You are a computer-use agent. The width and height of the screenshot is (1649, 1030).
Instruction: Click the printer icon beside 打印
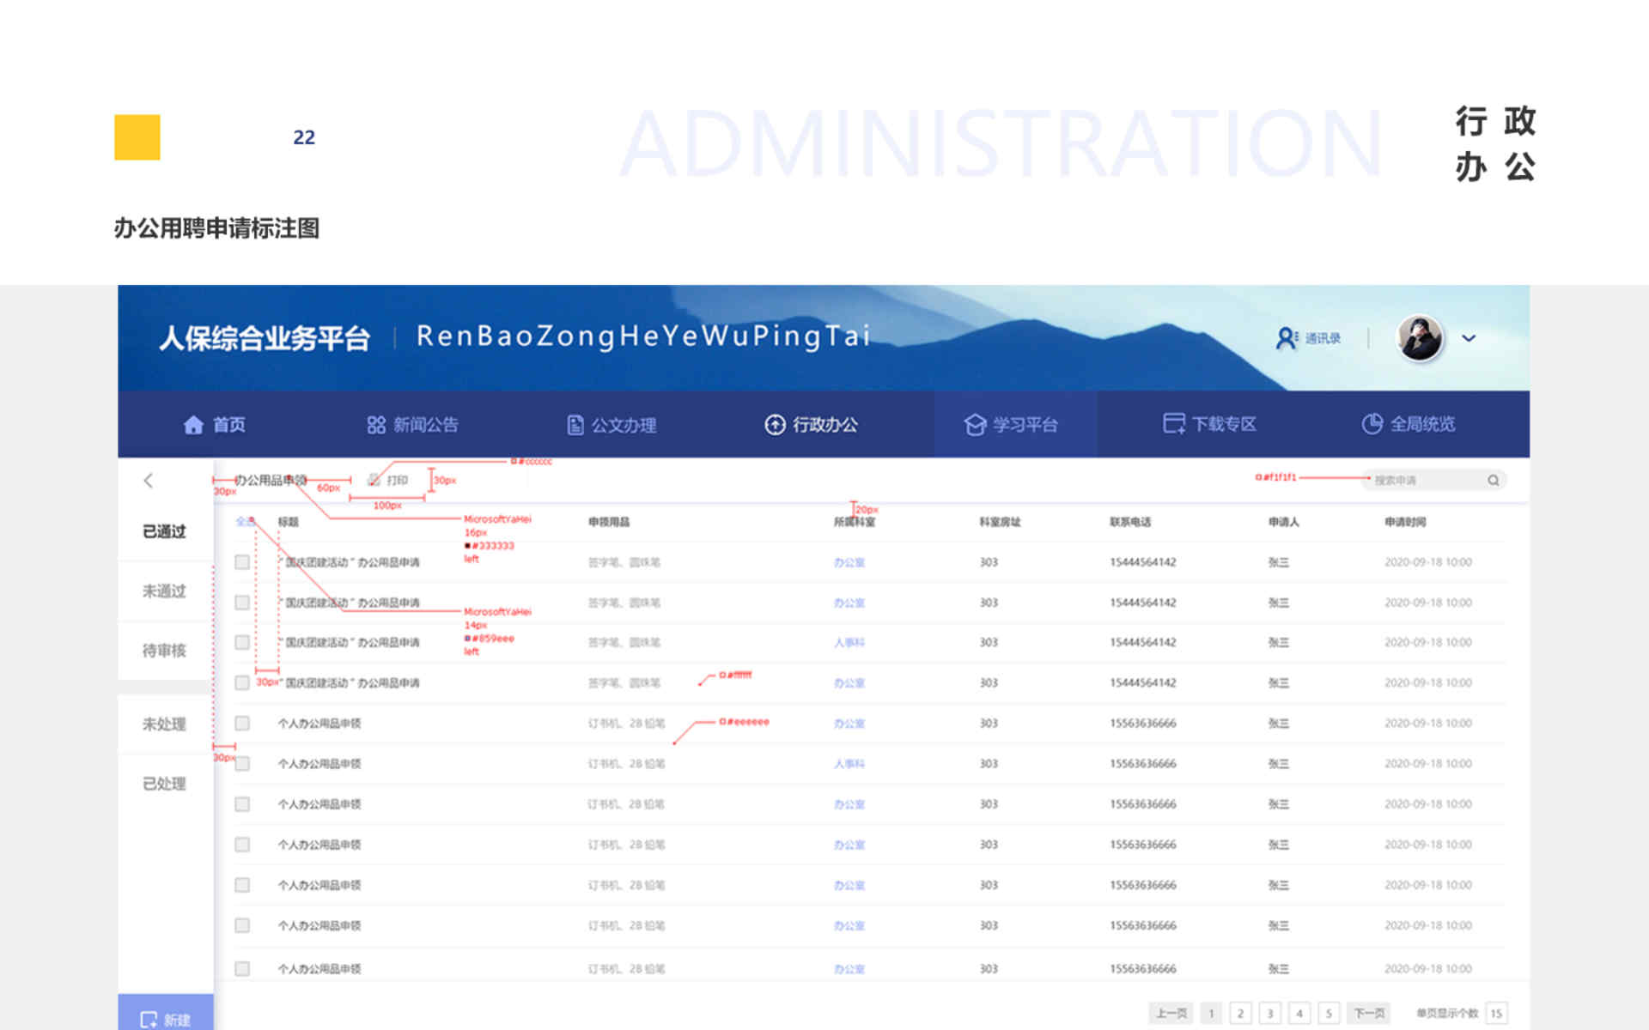pos(374,481)
